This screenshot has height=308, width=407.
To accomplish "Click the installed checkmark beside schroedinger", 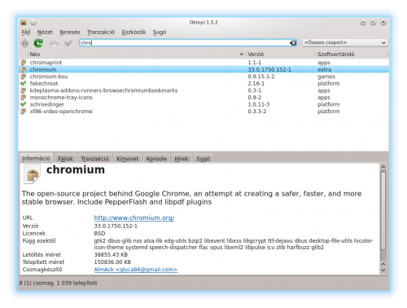I will coord(24,104).
